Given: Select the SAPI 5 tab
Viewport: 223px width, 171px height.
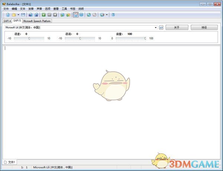Looking at the screenshot, I should click(17, 21).
